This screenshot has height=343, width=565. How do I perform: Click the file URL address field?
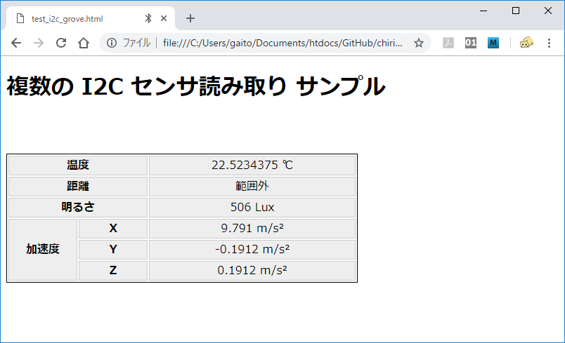[x=282, y=43]
